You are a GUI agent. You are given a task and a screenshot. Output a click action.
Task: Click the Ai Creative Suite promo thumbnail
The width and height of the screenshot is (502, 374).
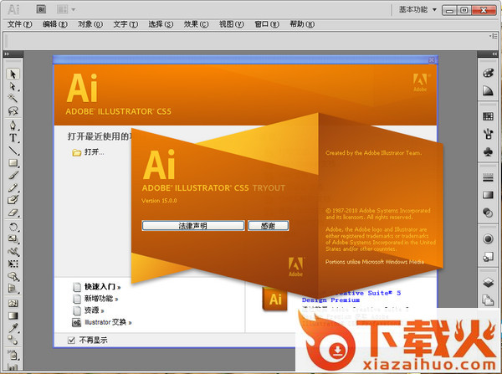click(x=275, y=299)
